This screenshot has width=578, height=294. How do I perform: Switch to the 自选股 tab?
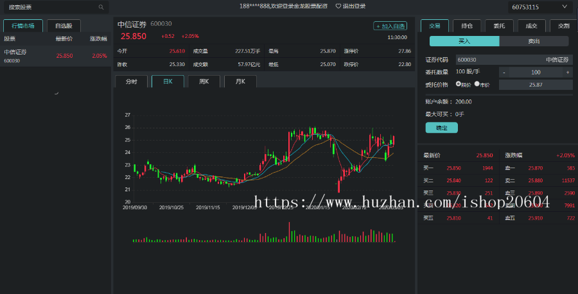click(x=64, y=26)
